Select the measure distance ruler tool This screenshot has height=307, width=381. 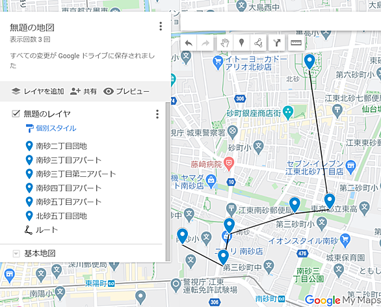click(x=296, y=43)
